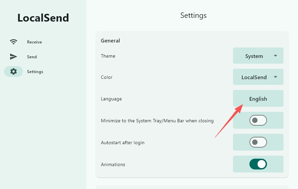Screen dimensions: 298x189
Task: Click the General section heading
Action: pyautogui.click(x=110, y=41)
